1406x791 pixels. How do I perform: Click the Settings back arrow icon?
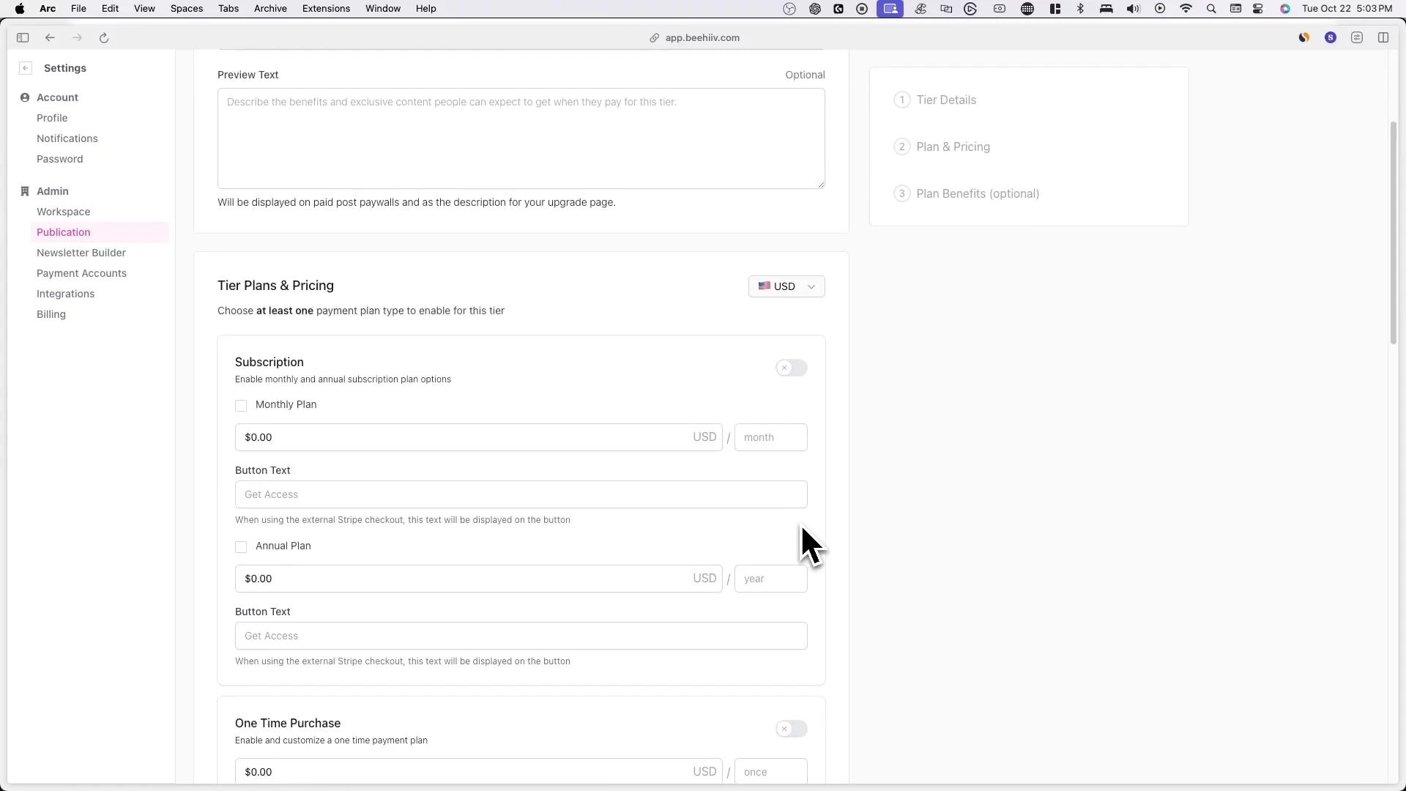[26, 68]
